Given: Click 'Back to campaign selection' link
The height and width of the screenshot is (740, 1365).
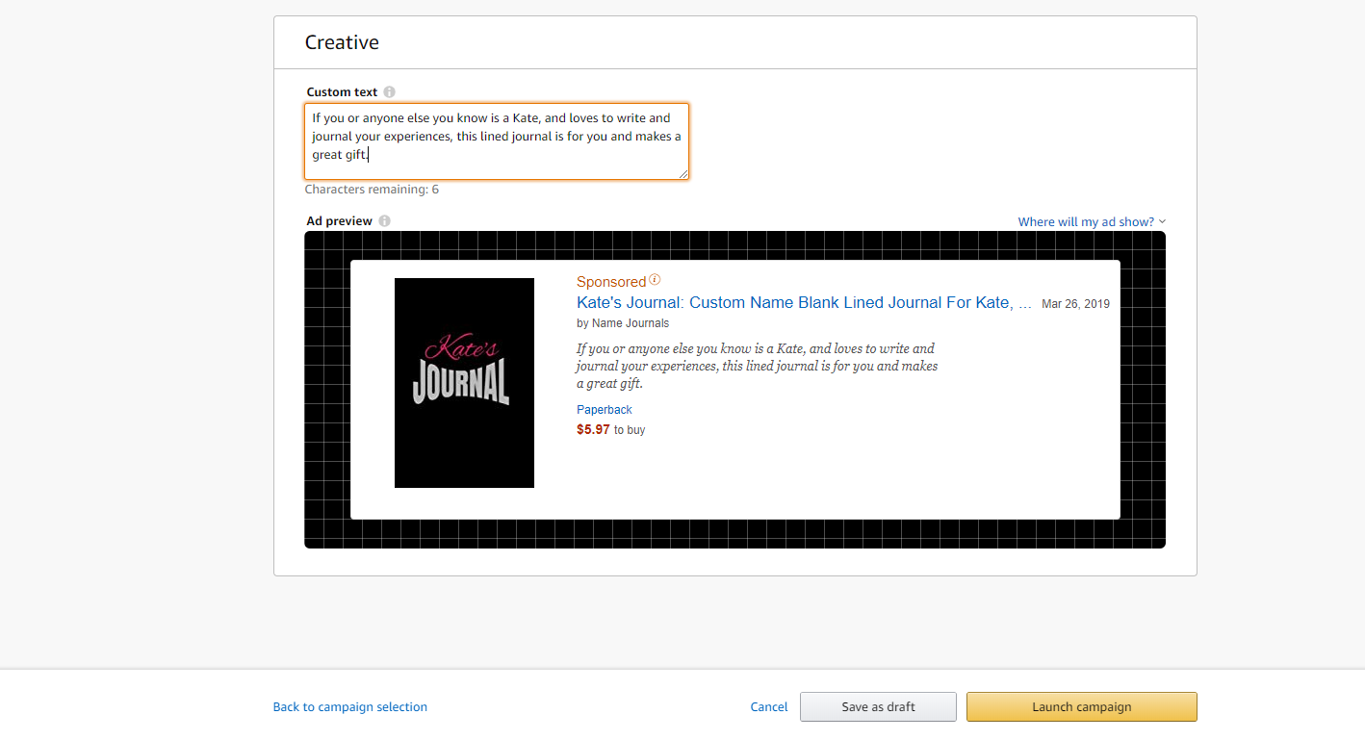Looking at the screenshot, I should click(x=350, y=707).
